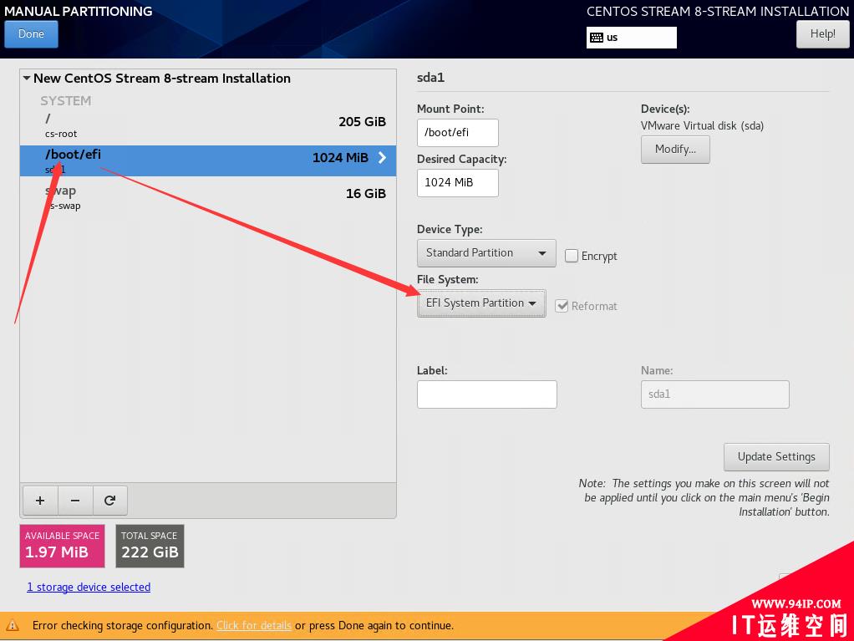Click the AVAILABLE SPACE 1.97 MiB box
Image resolution: width=854 pixels, height=641 pixels.
(62, 547)
